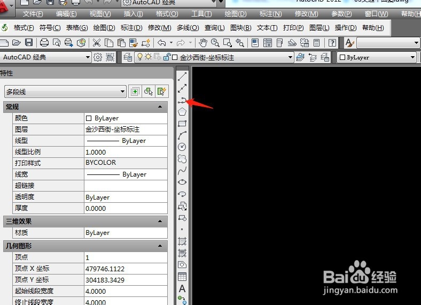The image size is (421, 305).
Task: Click the 顶点 X 坐标 value field
Action: click(126, 269)
